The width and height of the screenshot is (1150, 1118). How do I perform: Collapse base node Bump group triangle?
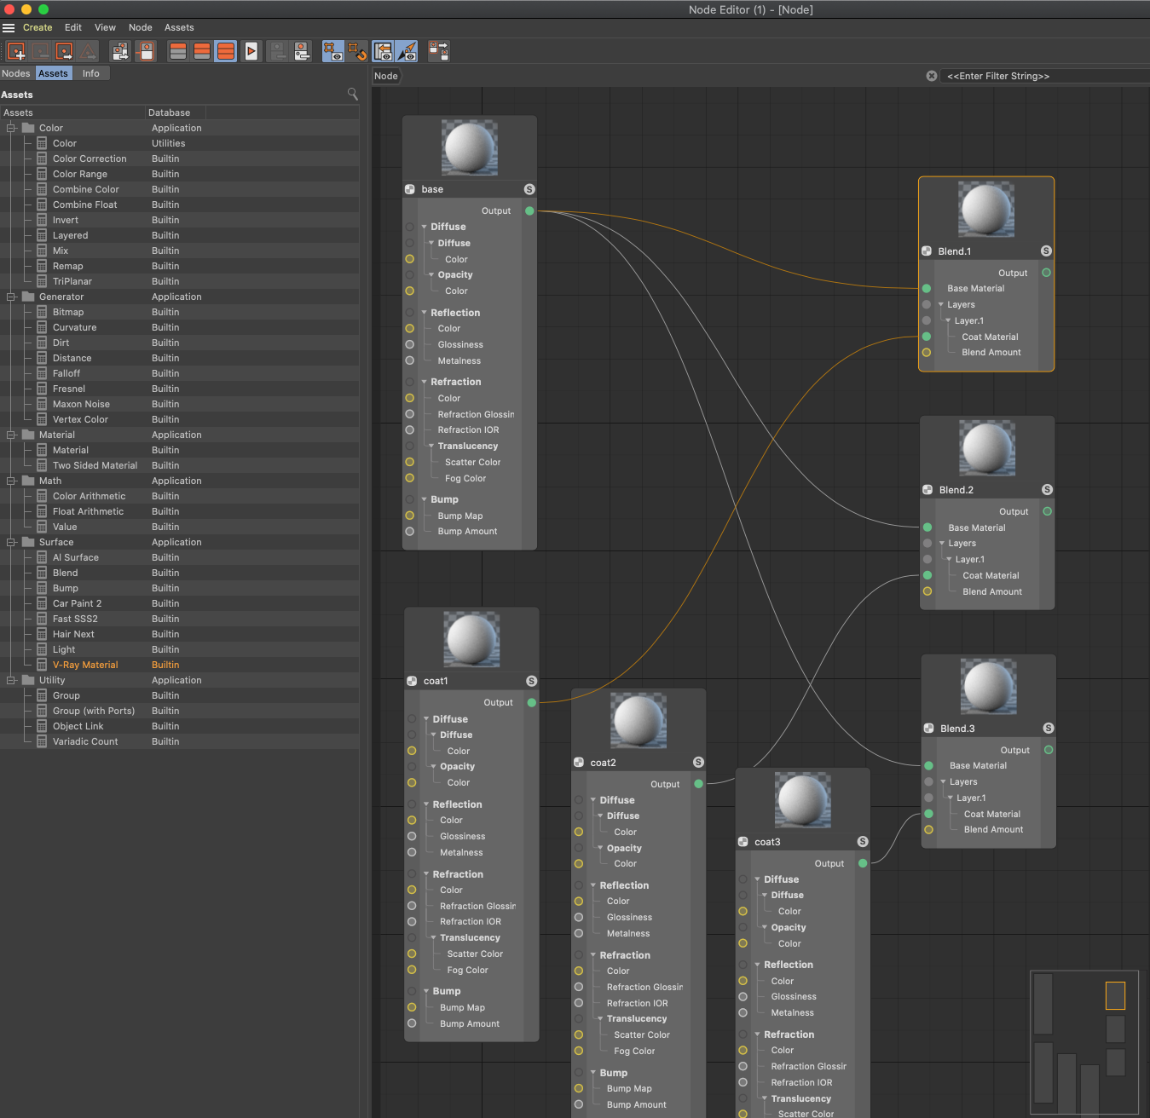click(424, 499)
